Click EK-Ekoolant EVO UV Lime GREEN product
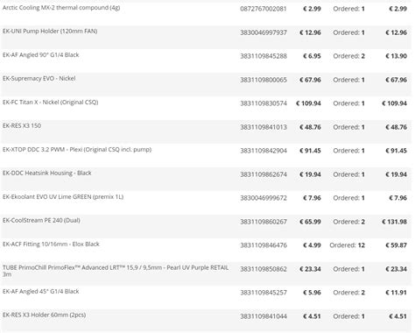Screen dimensions: 415x333 click(x=63, y=197)
